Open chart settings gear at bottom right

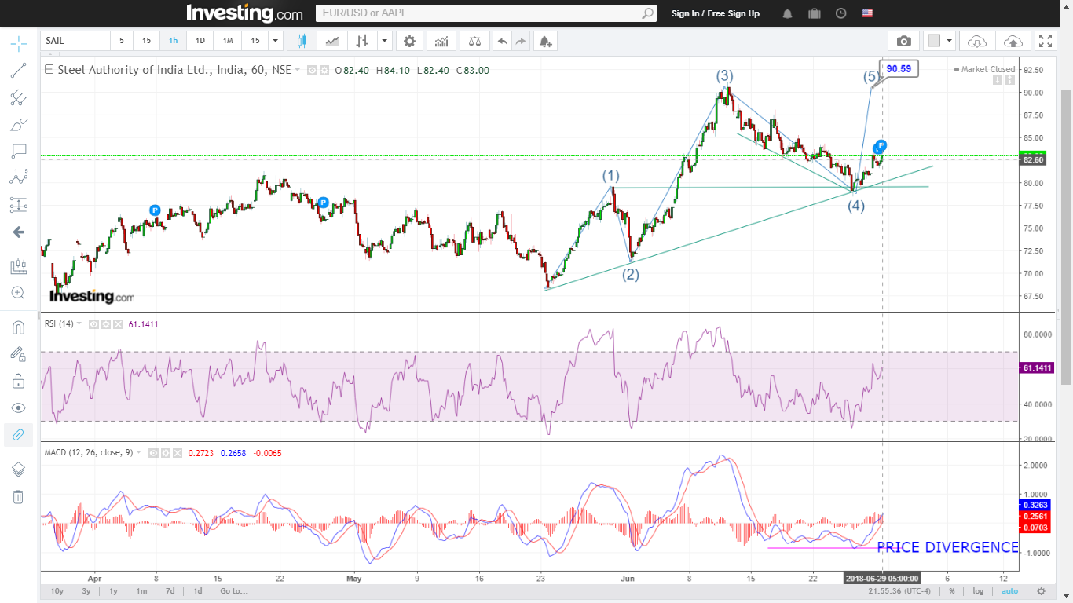pyautogui.click(x=1041, y=590)
